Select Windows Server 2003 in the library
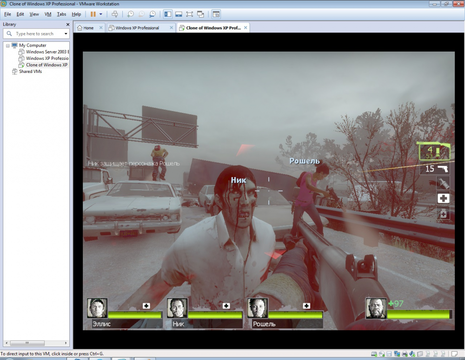The width and height of the screenshot is (465, 360). pyautogui.click(x=47, y=52)
